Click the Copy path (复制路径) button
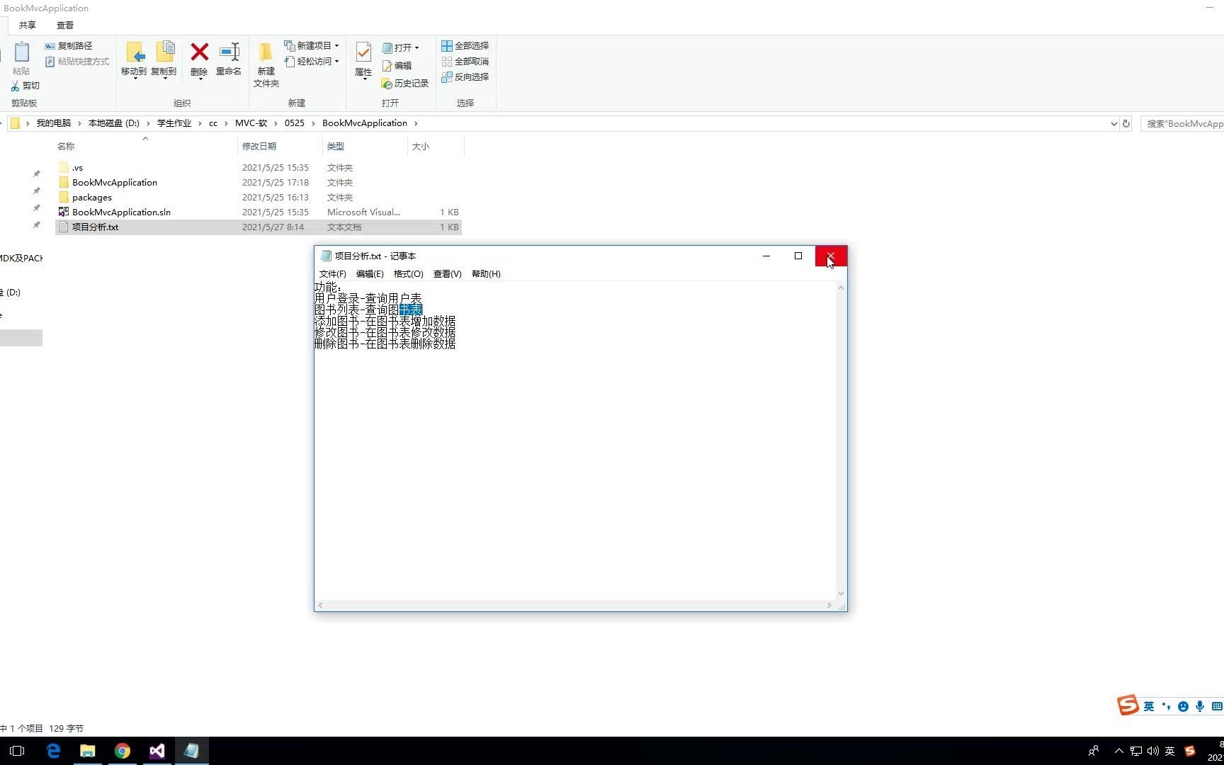 (x=69, y=46)
